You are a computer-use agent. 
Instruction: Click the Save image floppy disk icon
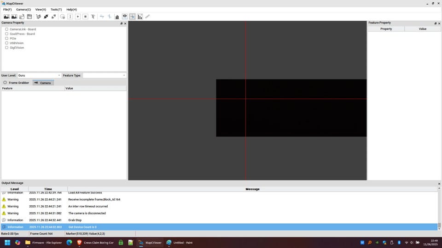pyautogui.click(x=29, y=17)
